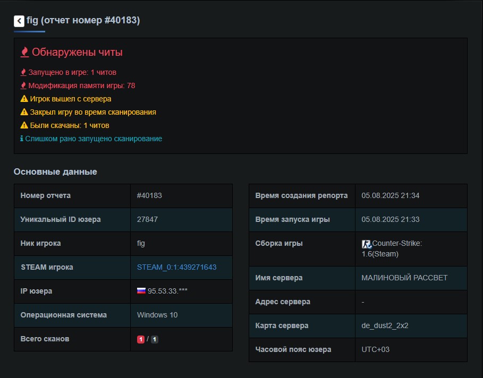Click the IP value '95.53.33.***'
The height and width of the screenshot is (378, 483).
coord(167,291)
